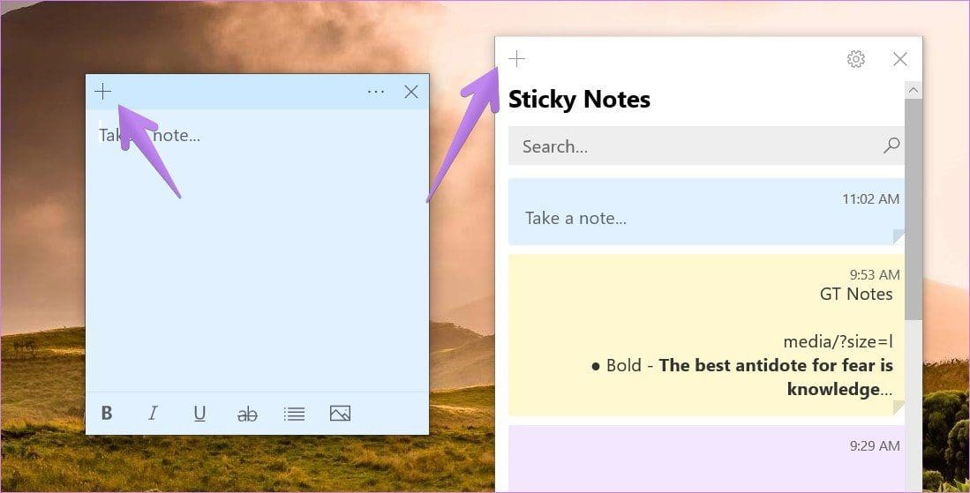
Task: Click the notes list scrollbar thumb
Action: [x=914, y=209]
